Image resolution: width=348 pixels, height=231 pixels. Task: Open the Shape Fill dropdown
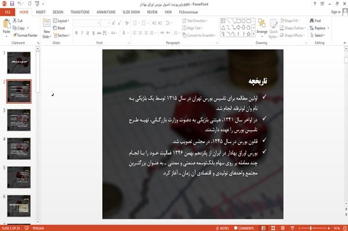click(289, 21)
